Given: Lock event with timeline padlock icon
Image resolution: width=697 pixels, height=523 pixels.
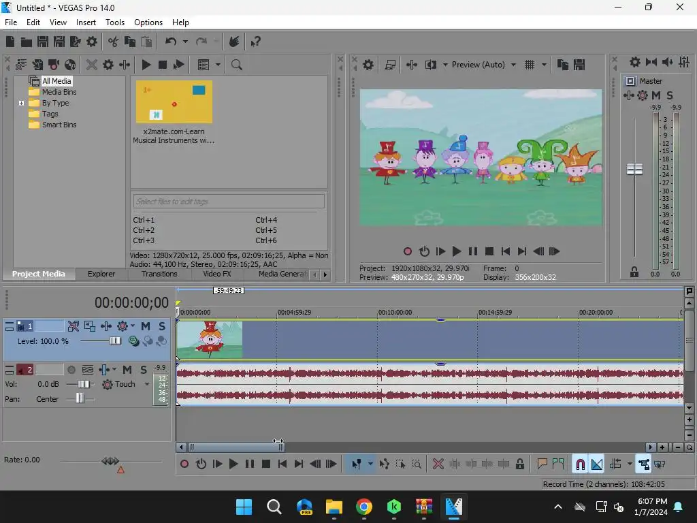Looking at the screenshot, I should click(519, 464).
